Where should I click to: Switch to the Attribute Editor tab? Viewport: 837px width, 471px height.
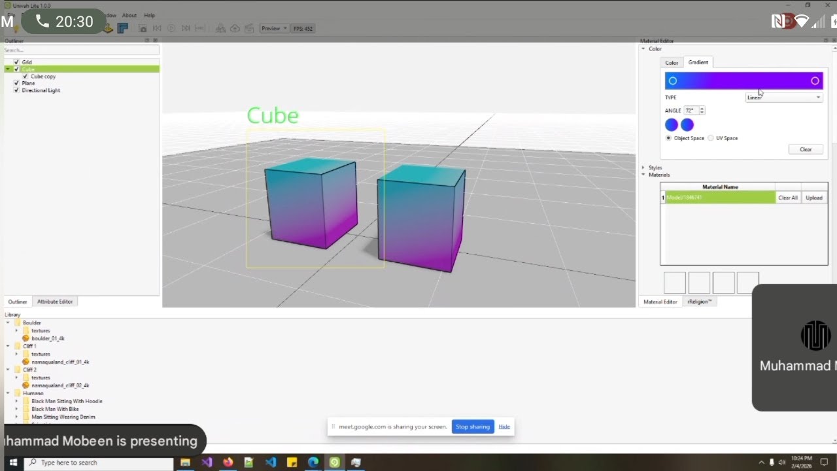[x=55, y=302]
